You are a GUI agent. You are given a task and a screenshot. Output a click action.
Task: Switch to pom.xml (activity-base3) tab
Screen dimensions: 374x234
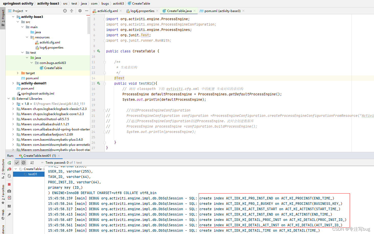222,11
